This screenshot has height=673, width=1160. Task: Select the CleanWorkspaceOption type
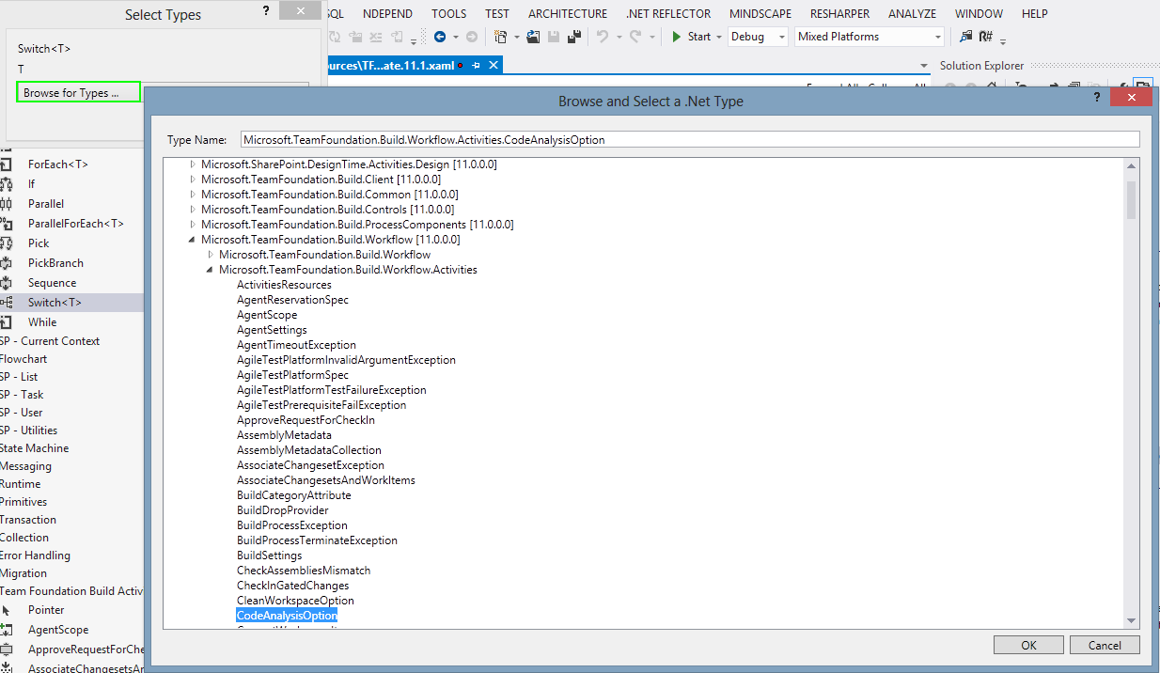[295, 601]
